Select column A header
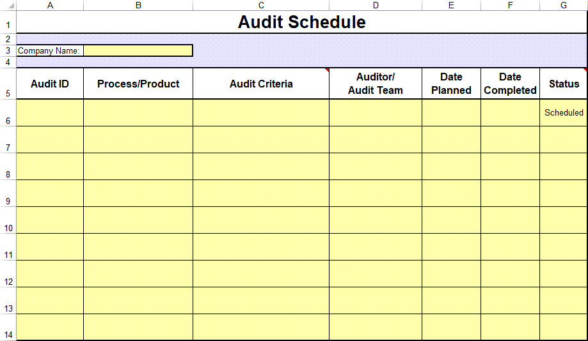This screenshot has width=588, height=341. coord(50,5)
